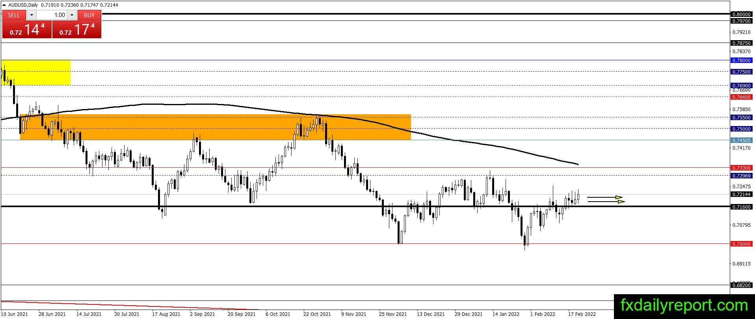The width and height of the screenshot is (755, 319).
Task: Click the 0.70795 price scale value
Action: (x=741, y=225)
